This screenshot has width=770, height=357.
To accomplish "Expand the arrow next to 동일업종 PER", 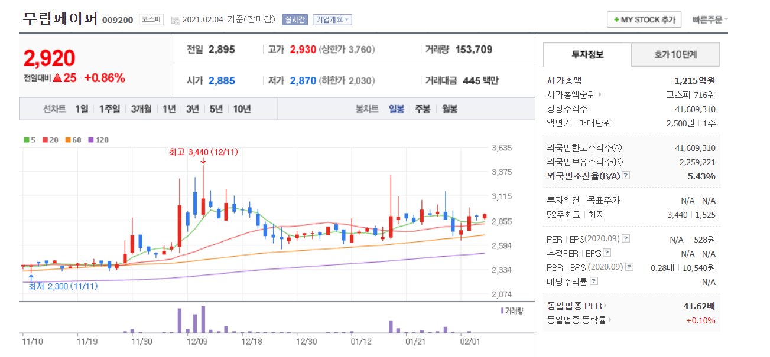I will point(606,306).
